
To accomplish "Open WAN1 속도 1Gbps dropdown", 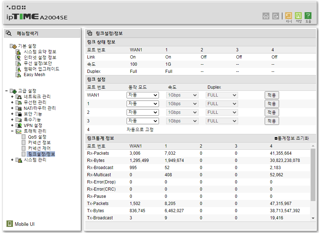I will click(x=182, y=95).
